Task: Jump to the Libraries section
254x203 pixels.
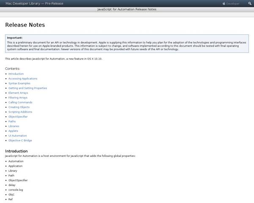Action: point(14,126)
